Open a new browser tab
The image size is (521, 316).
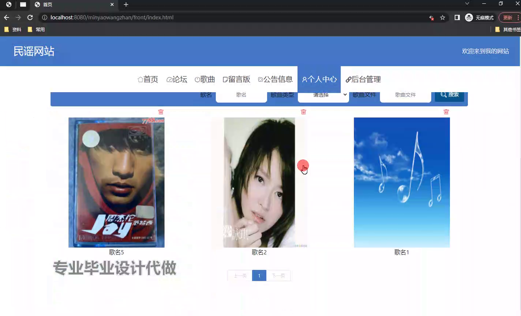click(126, 4)
